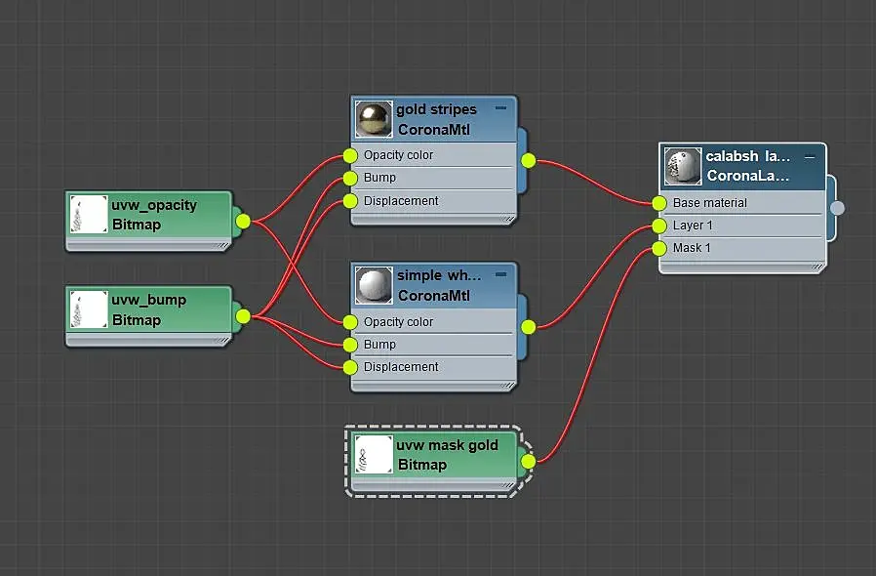876x576 pixels.
Task: Click the simple white material sphere preview
Action: [374, 285]
